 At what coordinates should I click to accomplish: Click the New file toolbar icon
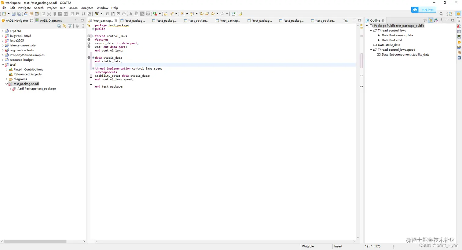(4, 14)
